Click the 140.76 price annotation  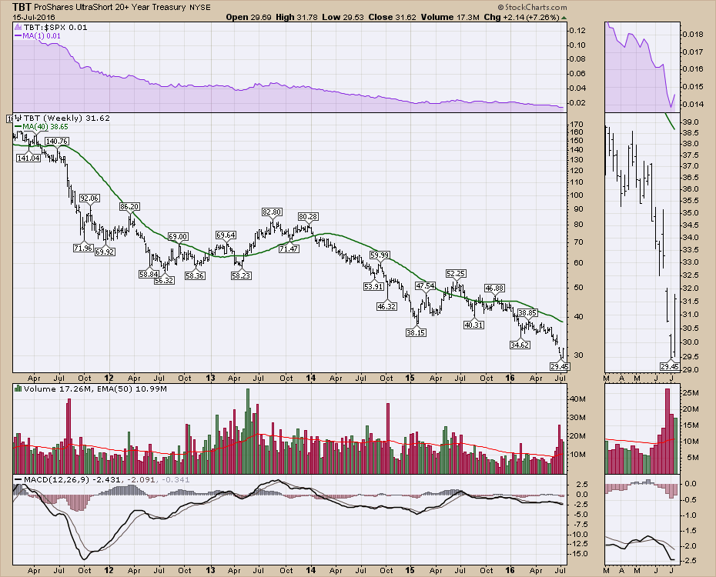click(57, 142)
